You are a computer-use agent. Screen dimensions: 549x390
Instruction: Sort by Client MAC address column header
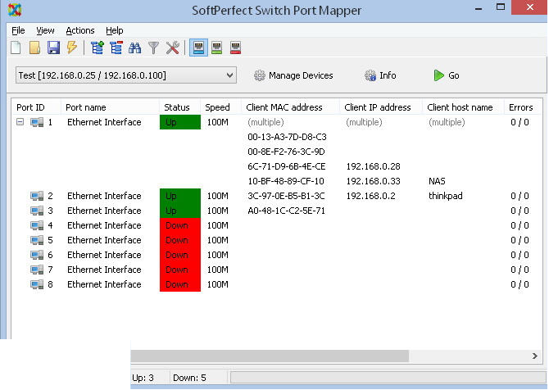pyautogui.click(x=284, y=107)
